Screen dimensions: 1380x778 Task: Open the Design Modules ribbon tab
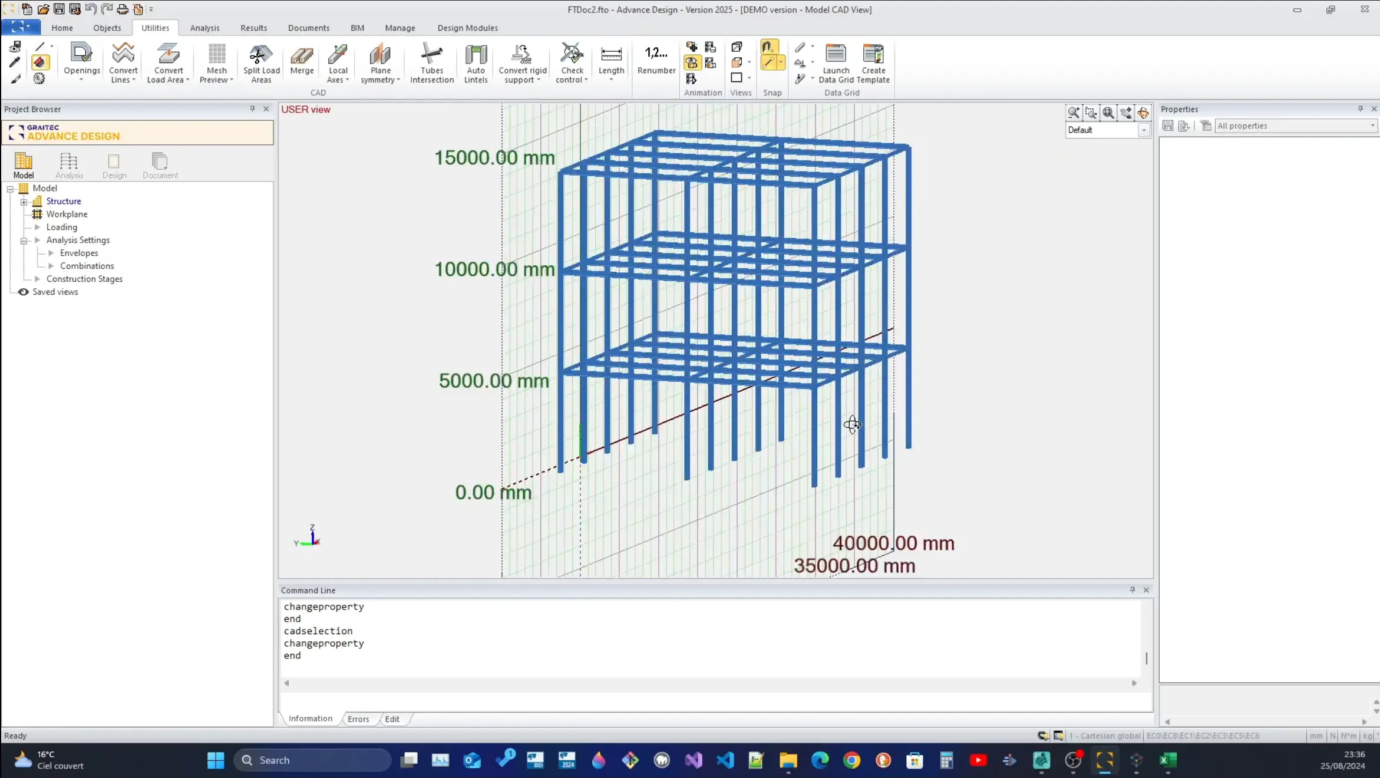(467, 28)
